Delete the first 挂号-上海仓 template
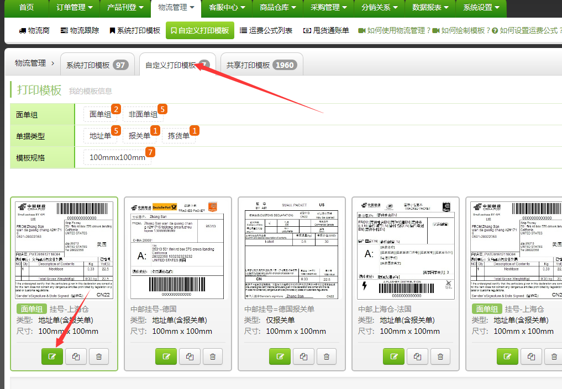This screenshot has width=562, height=389. click(x=99, y=356)
